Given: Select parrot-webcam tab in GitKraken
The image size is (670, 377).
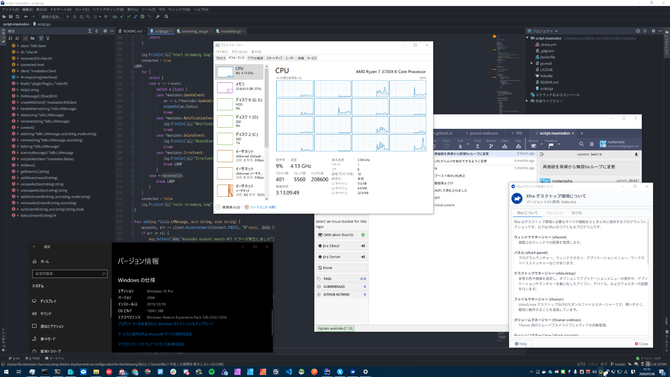Looking at the screenshot, I should pyautogui.click(x=481, y=133).
